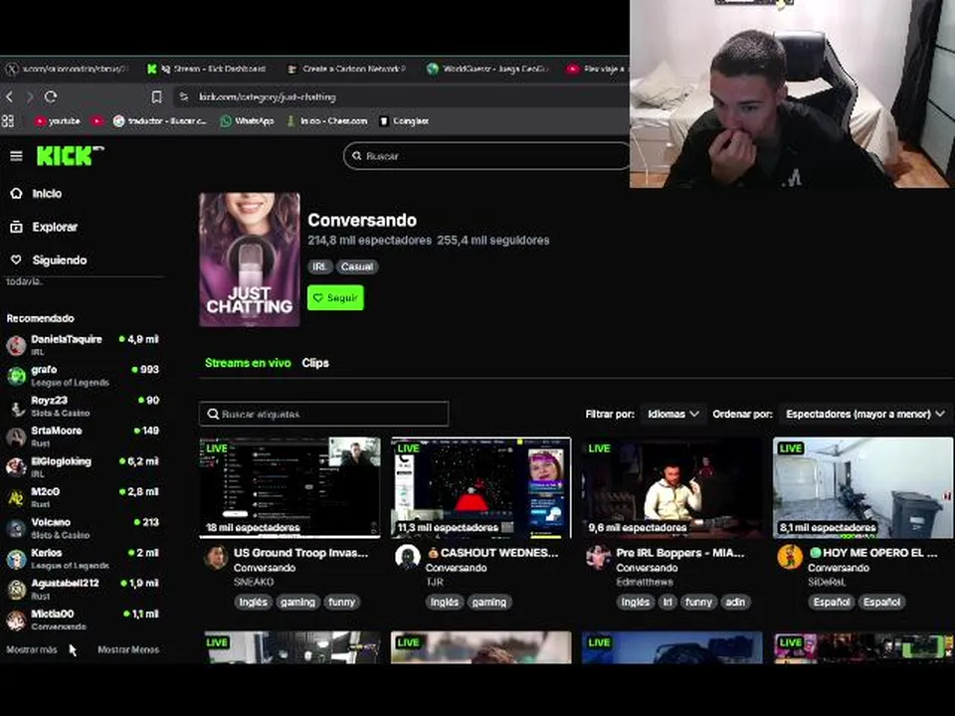The height and width of the screenshot is (716, 955).
Task: Open M2c0 recommended channel avatar
Action: point(17,497)
